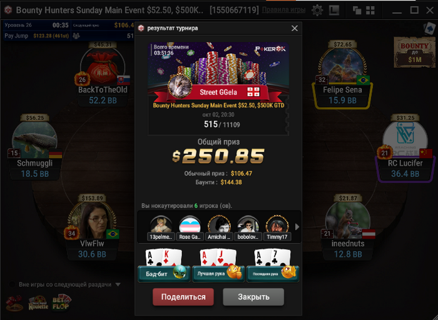Open the Правила игры link
The image size is (438, 320).
coord(283,11)
